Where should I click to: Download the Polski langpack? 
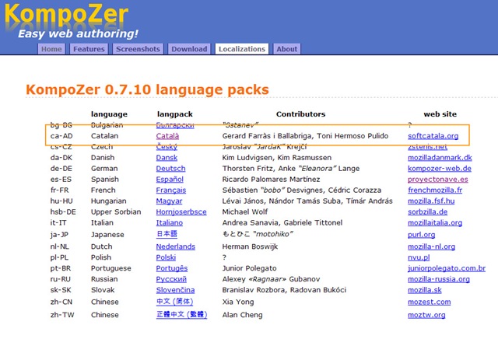[x=166, y=257]
